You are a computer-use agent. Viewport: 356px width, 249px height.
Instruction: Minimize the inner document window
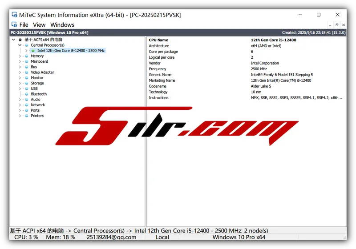330,25
